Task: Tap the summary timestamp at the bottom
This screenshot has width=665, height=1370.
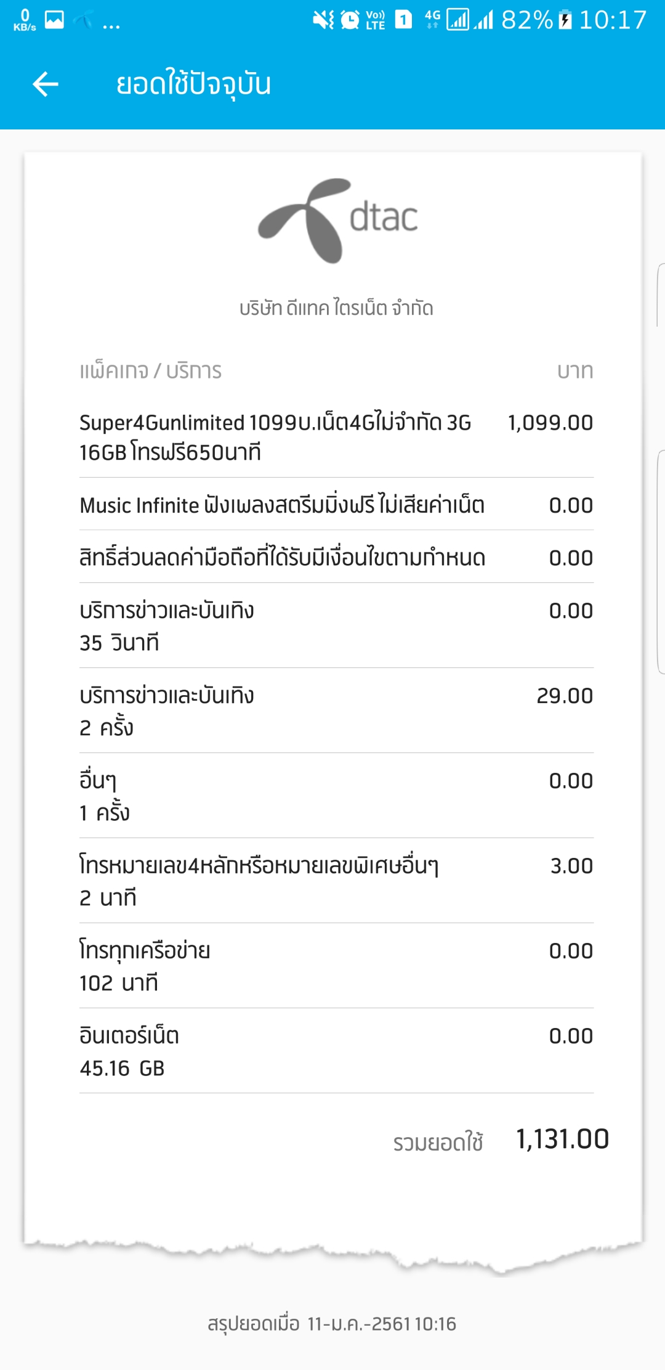Action: [x=332, y=1324]
